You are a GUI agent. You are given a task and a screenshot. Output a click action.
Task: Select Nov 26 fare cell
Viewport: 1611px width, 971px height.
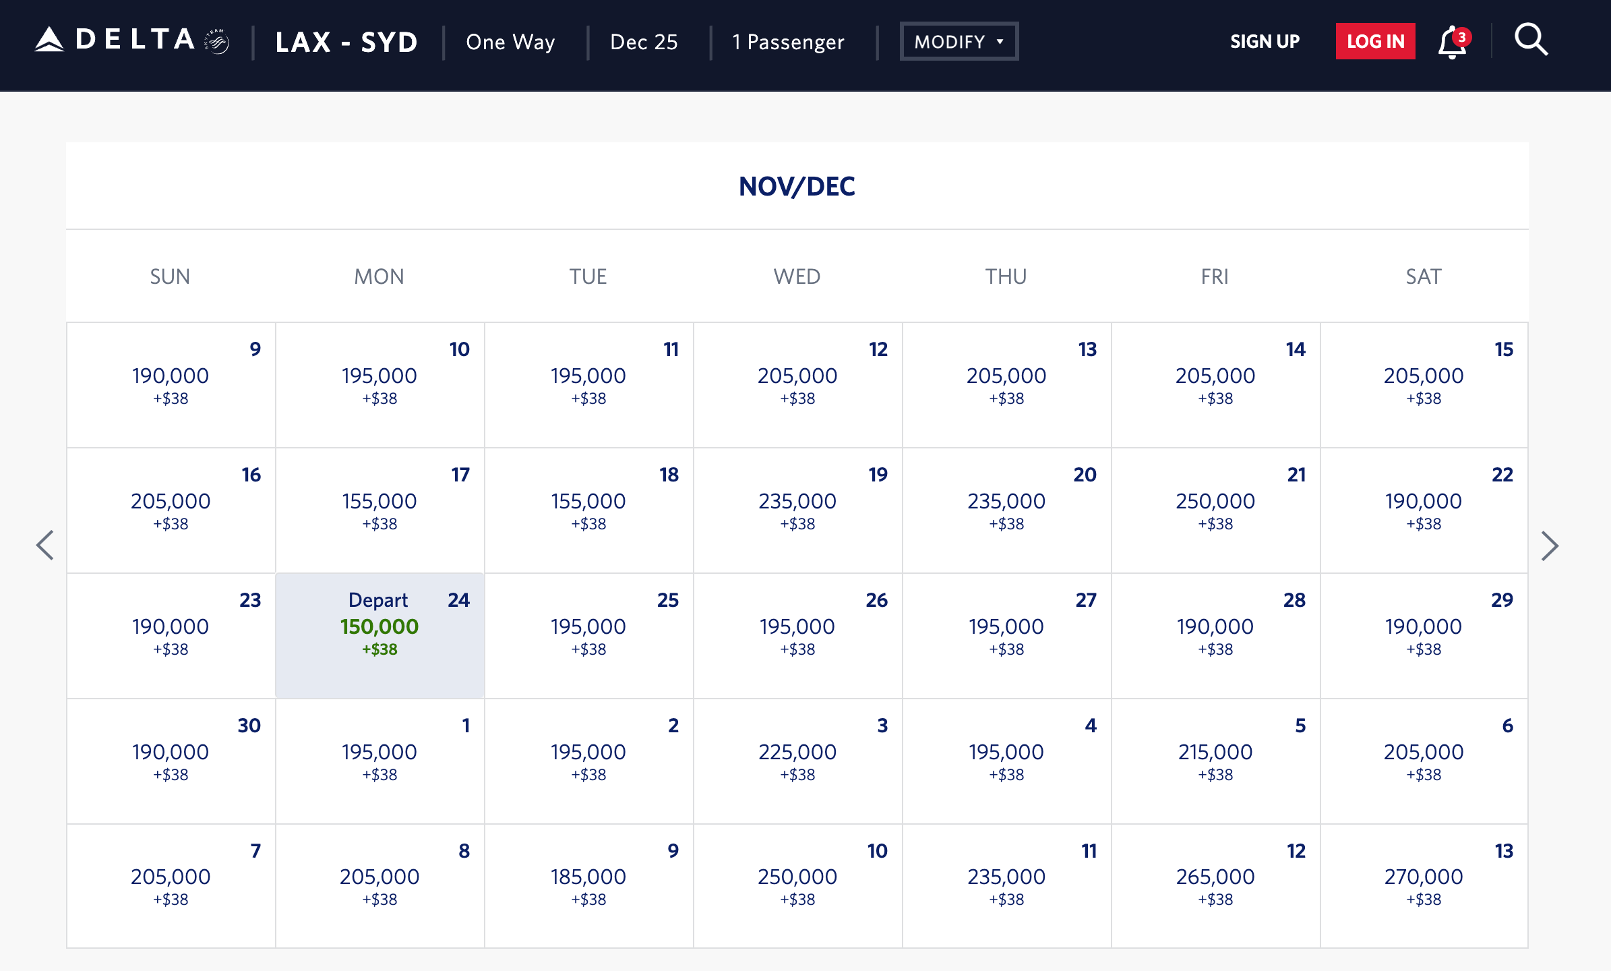798,636
